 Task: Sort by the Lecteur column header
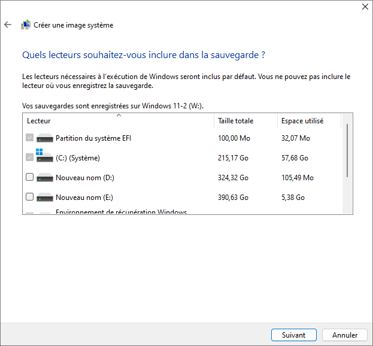tap(118, 121)
